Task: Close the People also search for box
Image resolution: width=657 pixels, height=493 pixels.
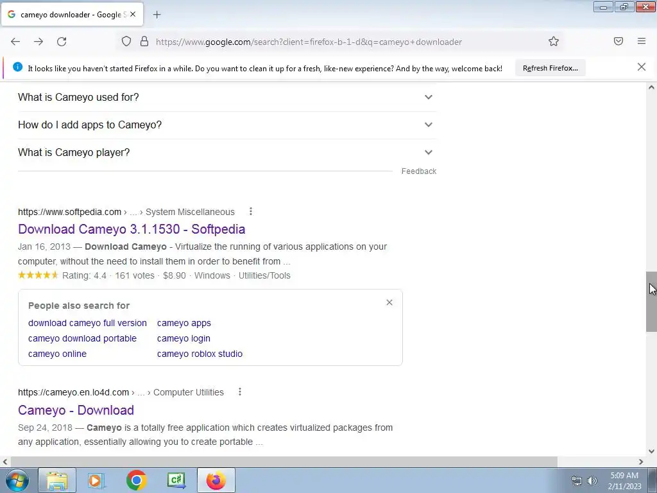Action: tap(389, 303)
